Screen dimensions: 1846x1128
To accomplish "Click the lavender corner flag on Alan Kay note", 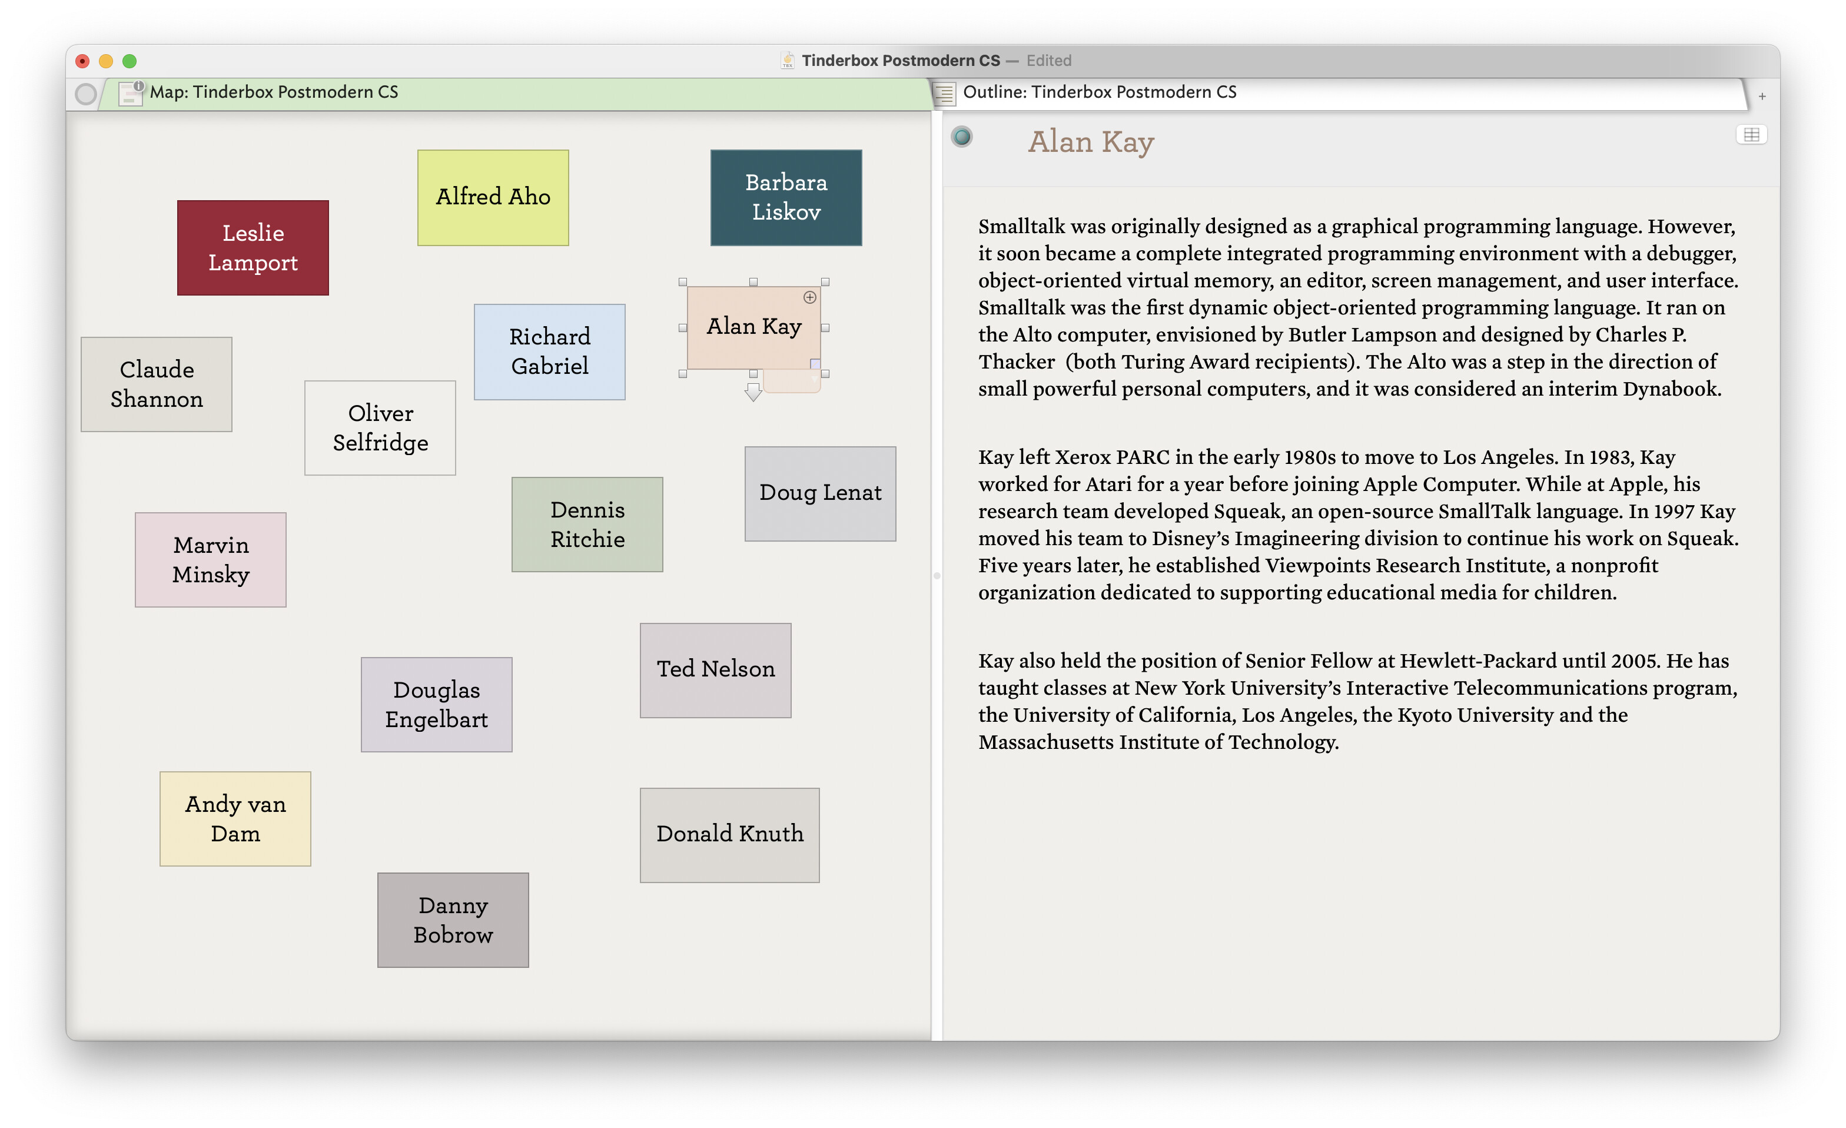I will point(814,363).
